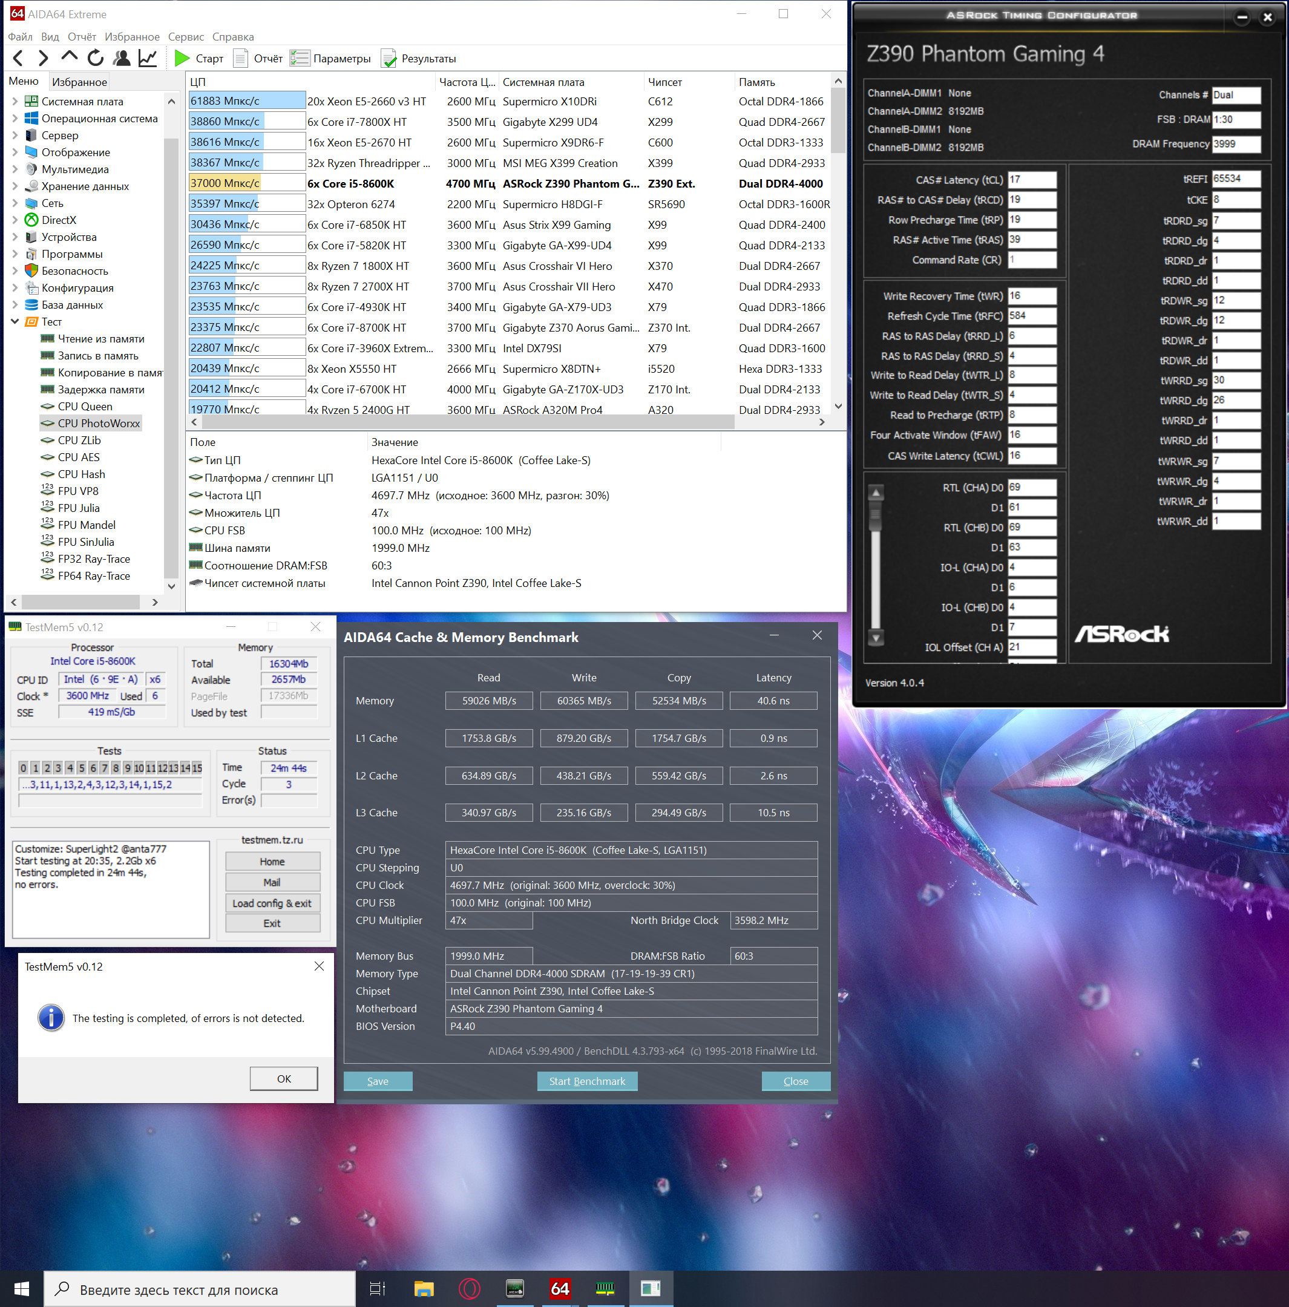Click the Results checkmark icon
Viewport: 1289px width, 1307px height.
point(389,59)
